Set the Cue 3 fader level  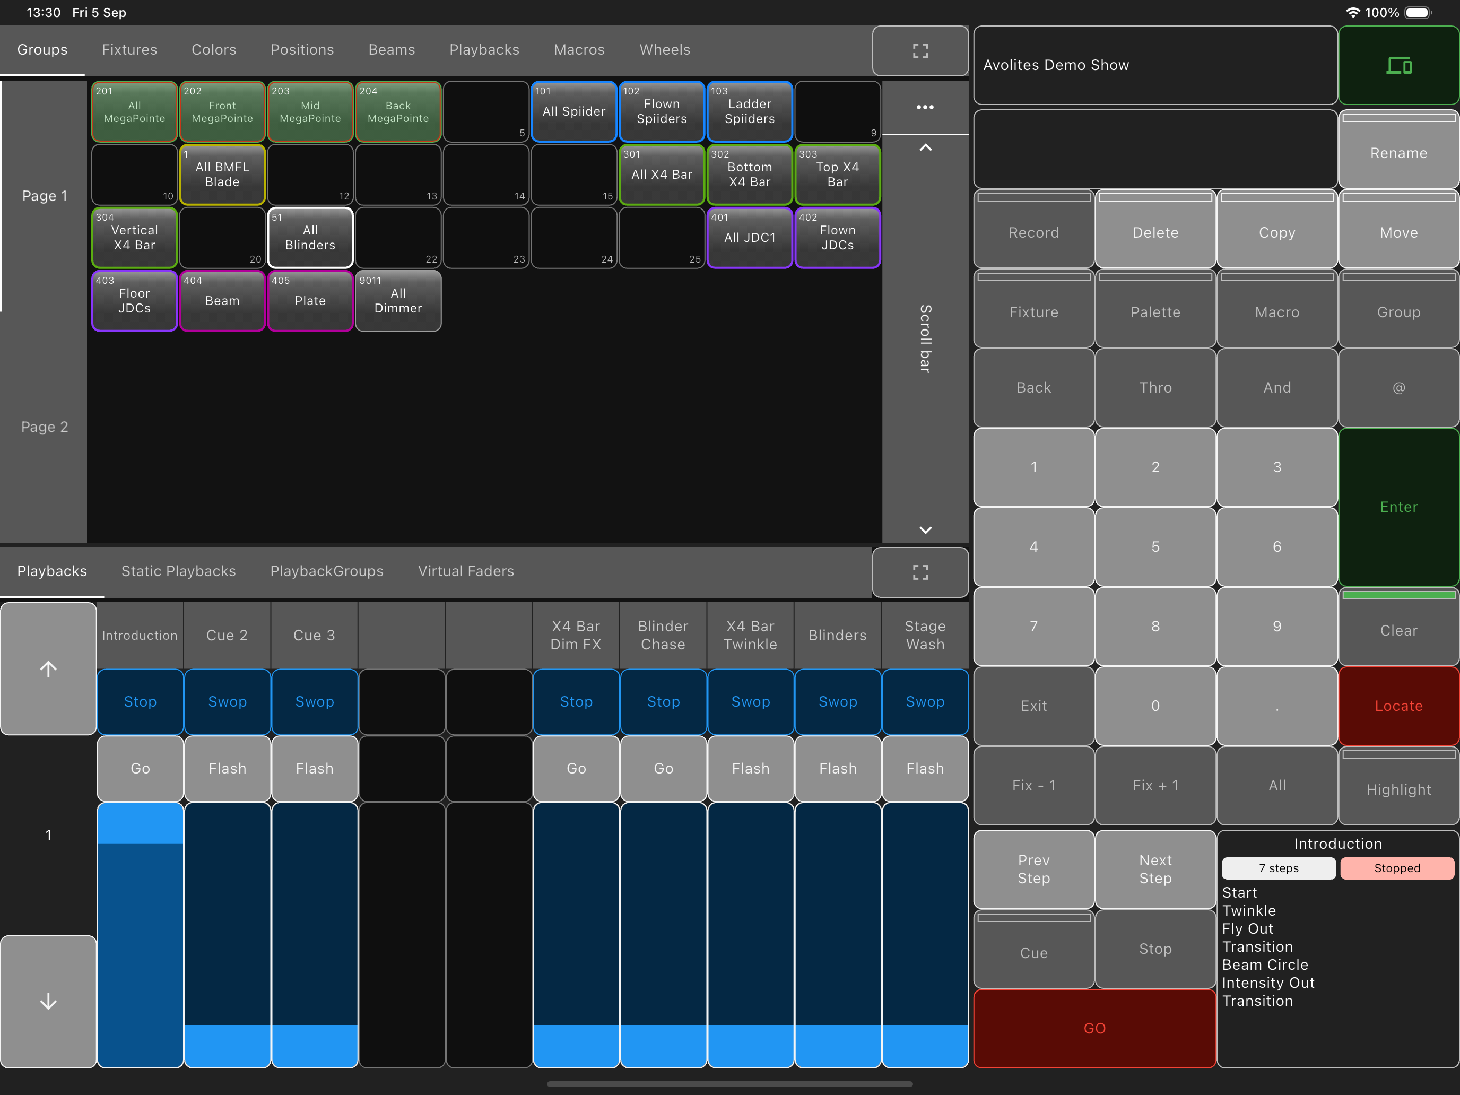click(314, 935)
